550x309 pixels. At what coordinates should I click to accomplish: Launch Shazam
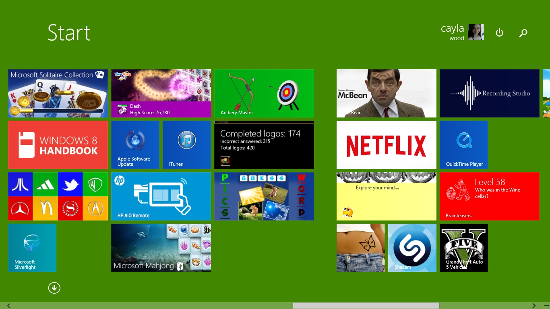point(412,248)
